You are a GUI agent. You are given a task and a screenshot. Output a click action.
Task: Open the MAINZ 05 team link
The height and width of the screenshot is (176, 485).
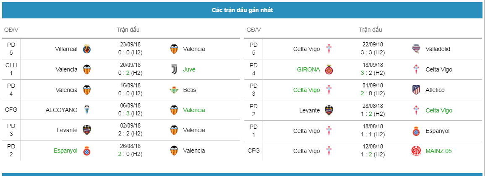pos(438,151)
